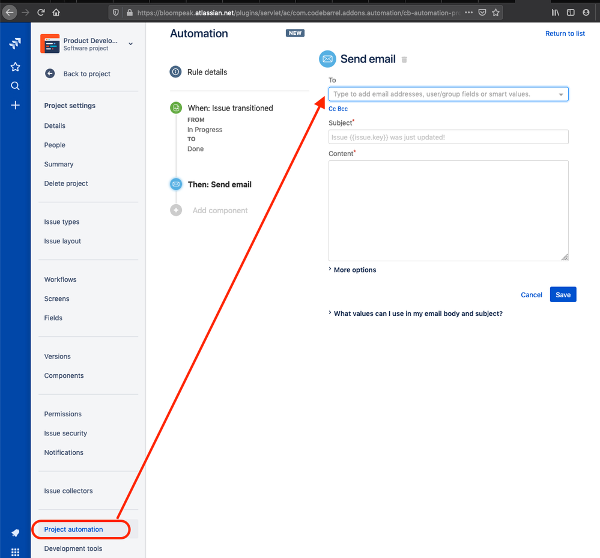Click the Rule details info icon

coord(175,71)
